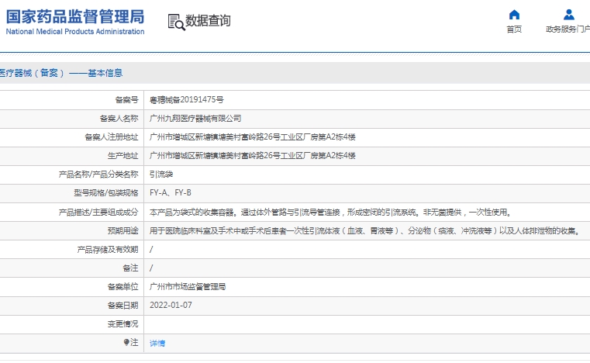Select the product name 引流袋
This screenshot has width=590, height=363.
coord(161,175)
